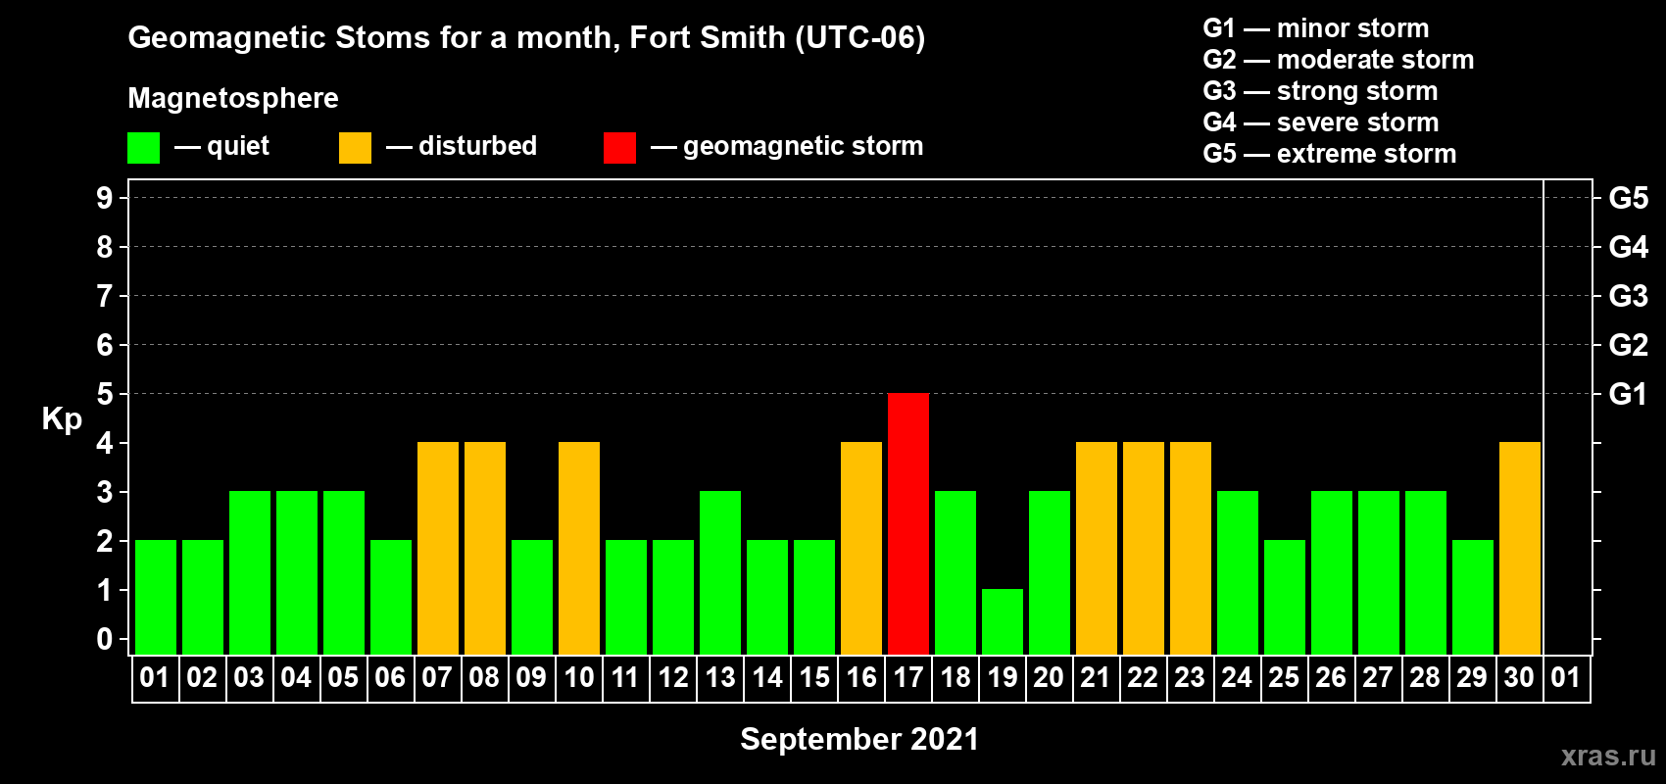Select the orange bar for September 10

[579, 548]
